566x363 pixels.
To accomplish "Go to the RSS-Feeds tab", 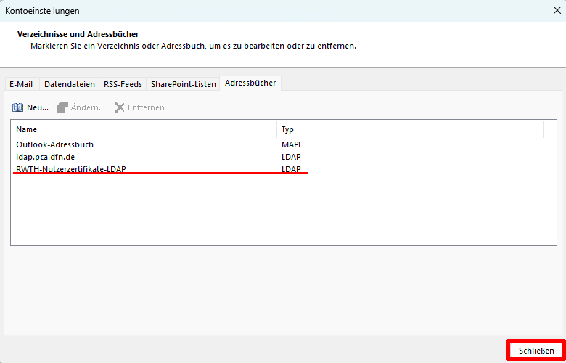I will click(123, 84).
